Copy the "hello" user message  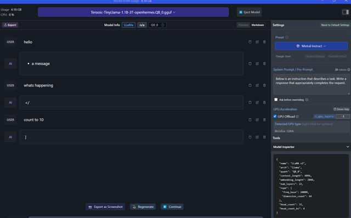click(250, 42)
